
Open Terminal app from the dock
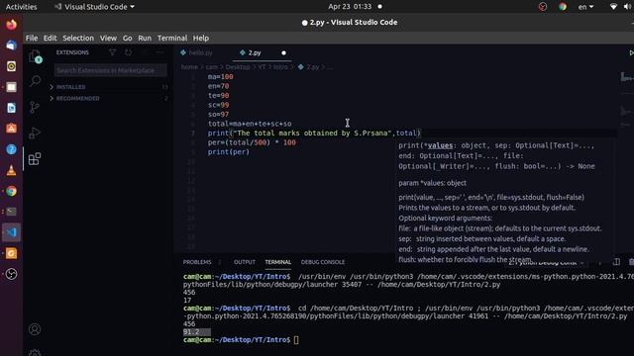click(11, 212)
